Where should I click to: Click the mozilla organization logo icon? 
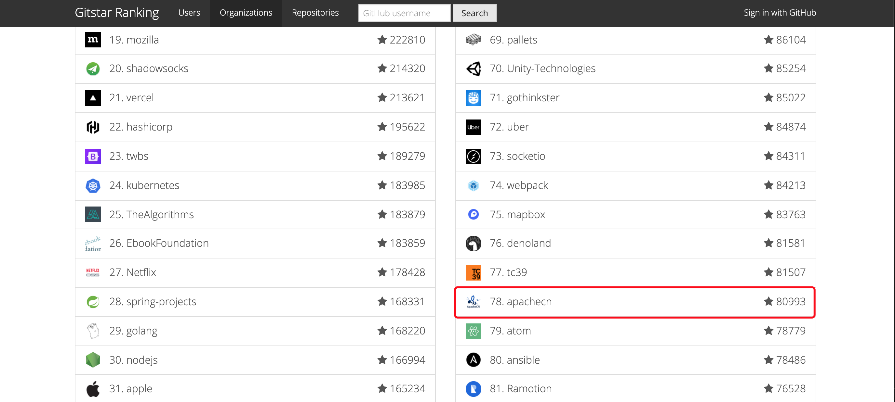pos(93,40)
